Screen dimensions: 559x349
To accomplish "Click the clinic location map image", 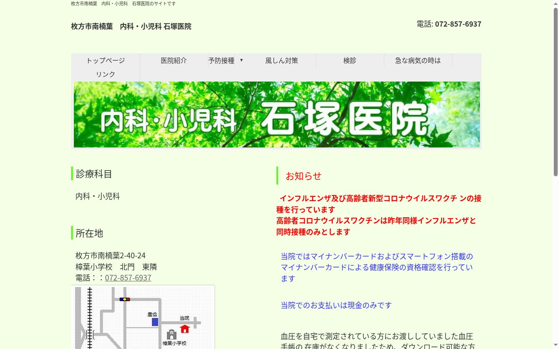I will tap(143, 317).
